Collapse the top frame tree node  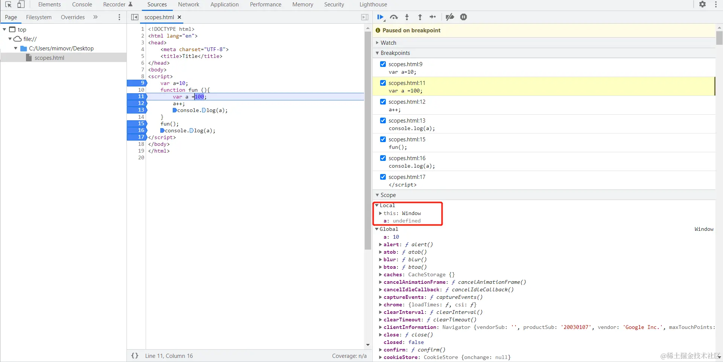point(5,29)
